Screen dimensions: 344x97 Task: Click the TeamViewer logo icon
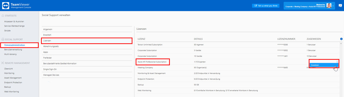tap(5, 6)
